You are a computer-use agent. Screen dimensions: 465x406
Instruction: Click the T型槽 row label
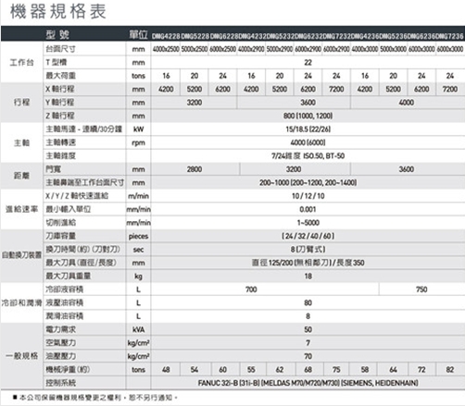click(57, 63)
